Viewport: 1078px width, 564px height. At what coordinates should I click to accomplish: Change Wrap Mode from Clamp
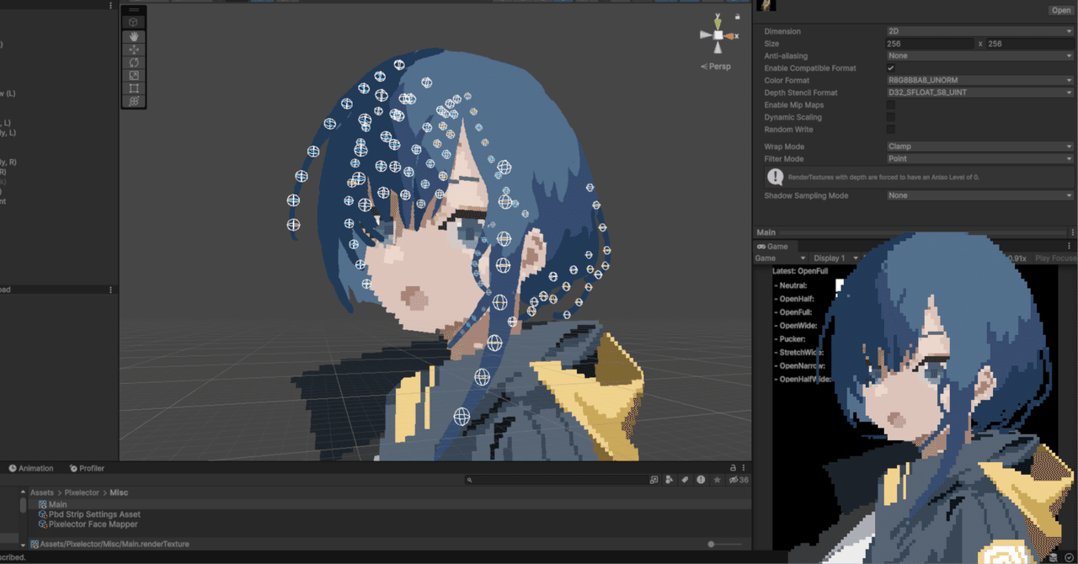coord(979,146)
